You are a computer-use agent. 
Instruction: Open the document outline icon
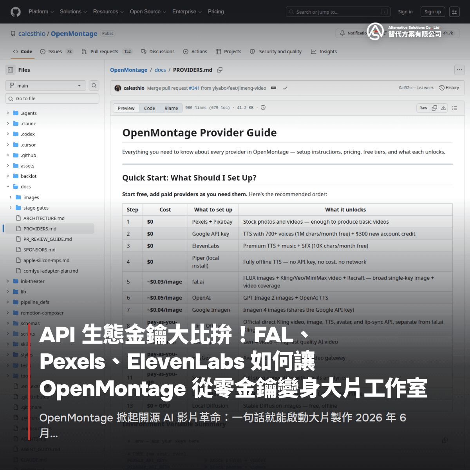(455, 108)
